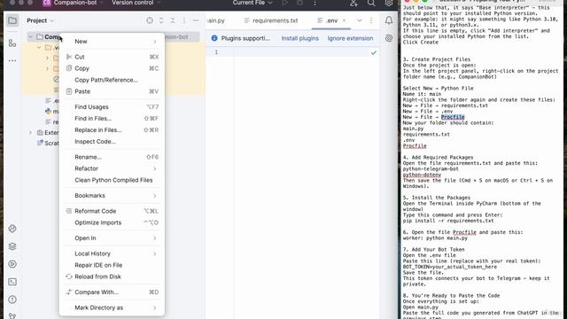Screen dimensions: 567x319
Task: Click the Debug bug icon in toolbar
Action: tap(299, 3)
